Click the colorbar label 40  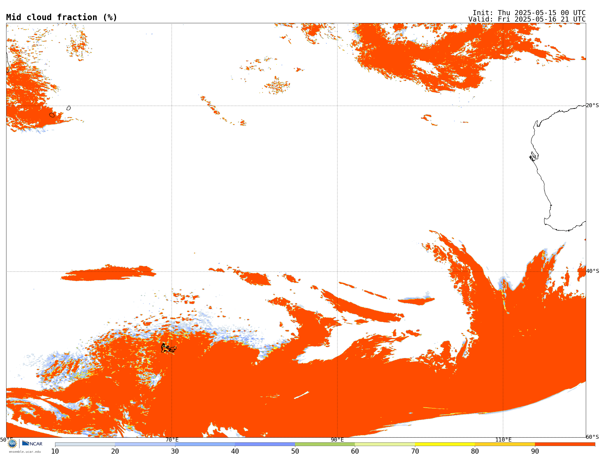click(235, 451)
